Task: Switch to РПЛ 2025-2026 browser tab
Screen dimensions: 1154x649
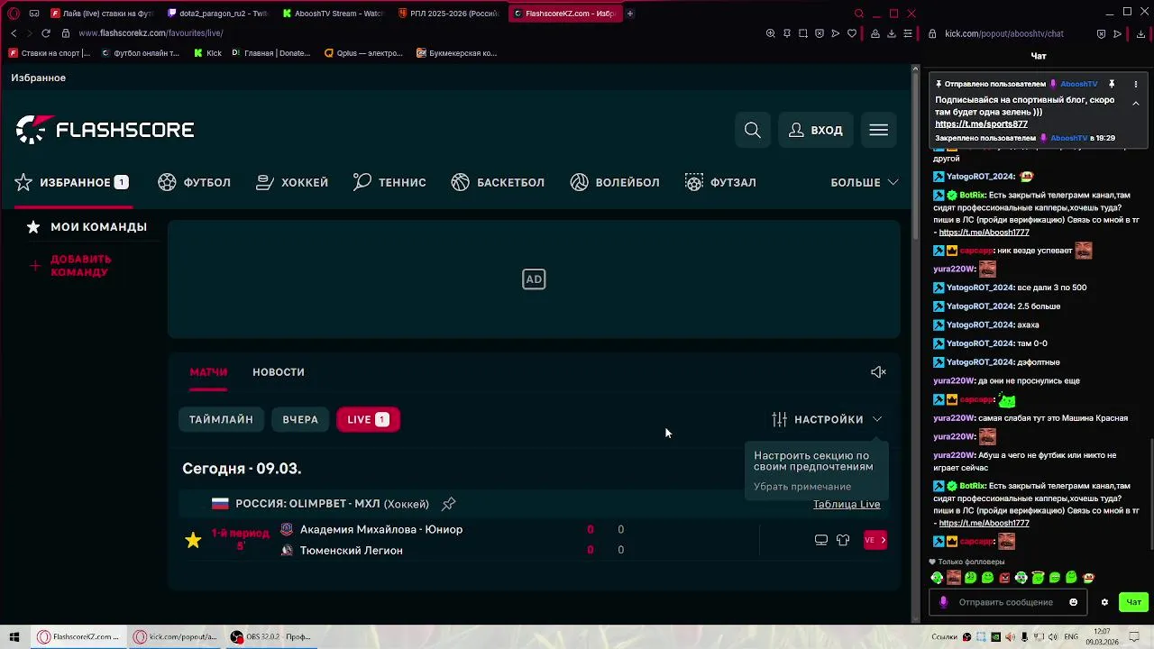Action: [448, 14]
